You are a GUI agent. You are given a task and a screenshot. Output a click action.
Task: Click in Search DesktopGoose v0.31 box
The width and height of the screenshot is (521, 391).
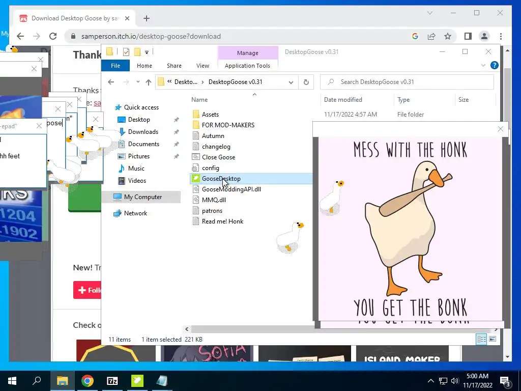pos(407,82)
